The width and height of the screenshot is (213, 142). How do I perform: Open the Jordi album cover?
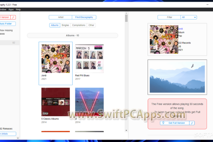[56, 59]
